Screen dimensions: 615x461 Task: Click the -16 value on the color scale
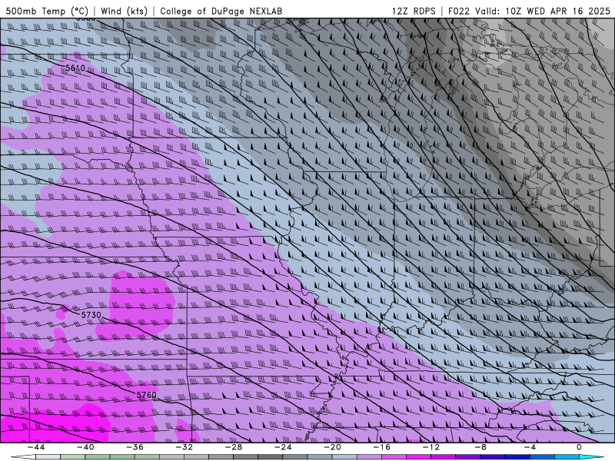(x=381, y=447)
